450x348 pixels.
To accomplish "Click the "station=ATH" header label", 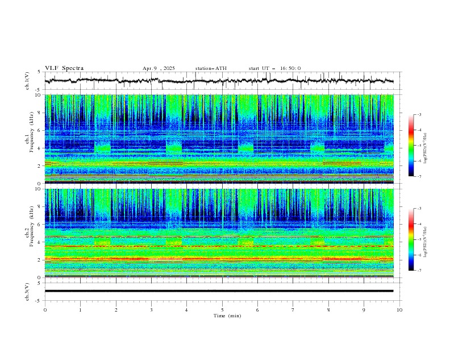I will click(x=211, y=68).
